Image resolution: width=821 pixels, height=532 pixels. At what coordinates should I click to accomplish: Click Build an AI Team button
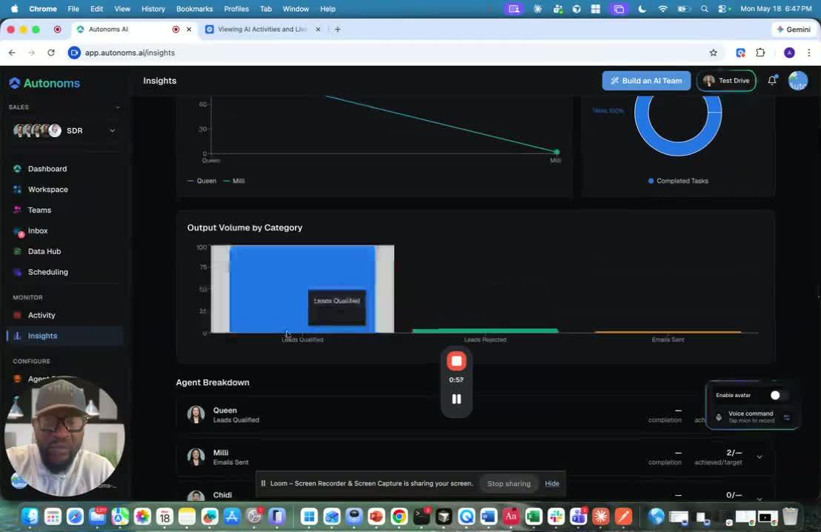point(646,81)
